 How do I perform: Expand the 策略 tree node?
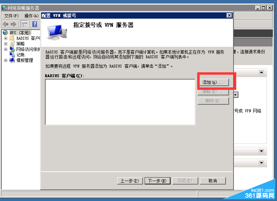(6, 44)
